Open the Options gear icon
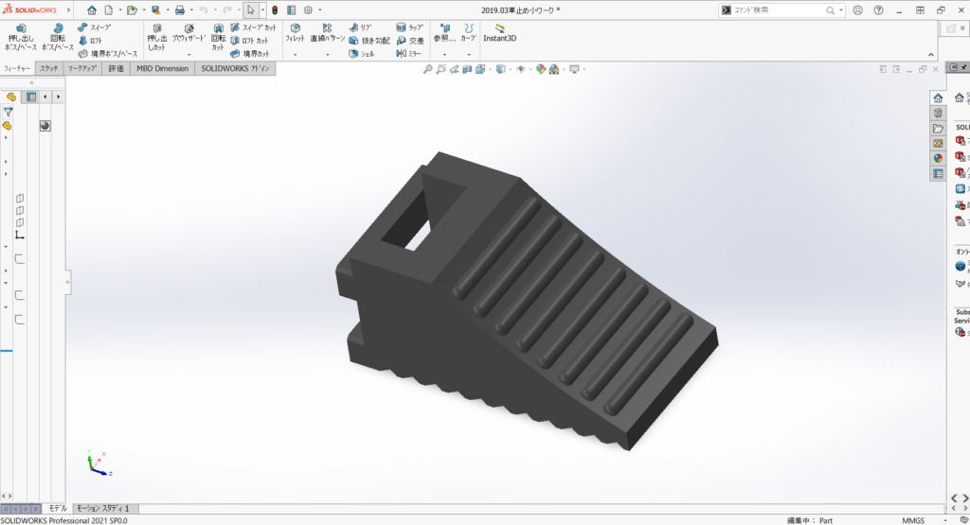The height and width of the screenshot is (525, 970). click(308, 9)
